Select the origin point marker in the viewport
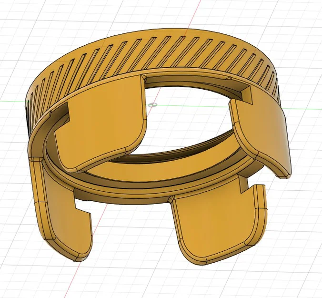Image resolution: width=322 pixels, height=298 pixels. click(x=153, y=105)
